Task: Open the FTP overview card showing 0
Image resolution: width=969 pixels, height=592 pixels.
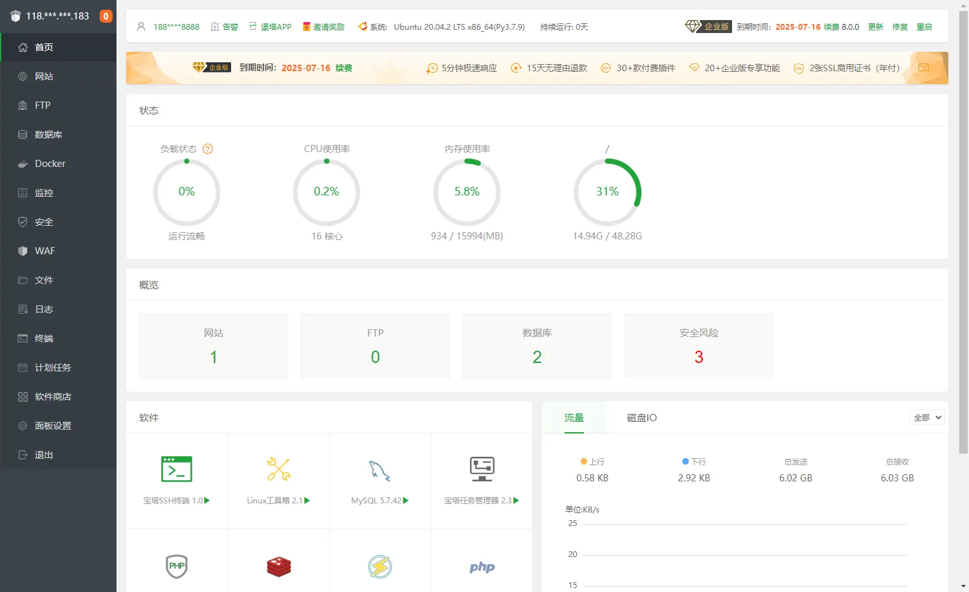Action: [375, 346]
